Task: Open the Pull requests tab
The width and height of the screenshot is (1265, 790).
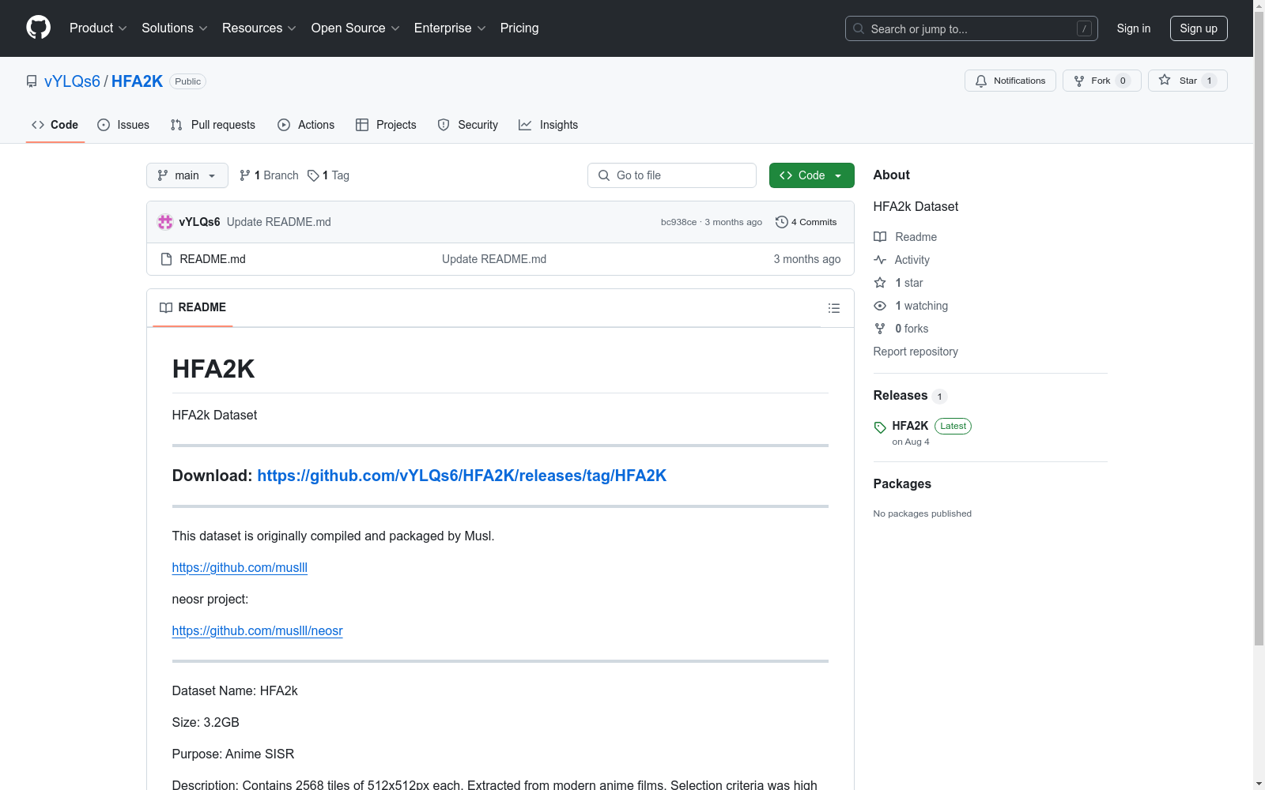Action: coord(213,125)
